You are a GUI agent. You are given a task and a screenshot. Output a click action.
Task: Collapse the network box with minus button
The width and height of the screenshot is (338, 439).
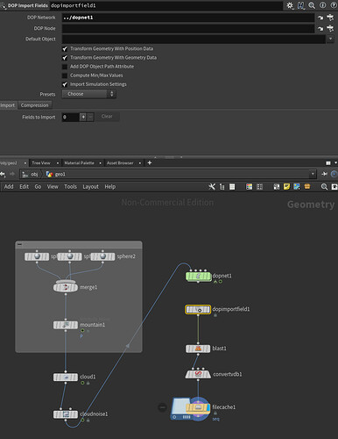pyautogui.click(x=19, y=244)
